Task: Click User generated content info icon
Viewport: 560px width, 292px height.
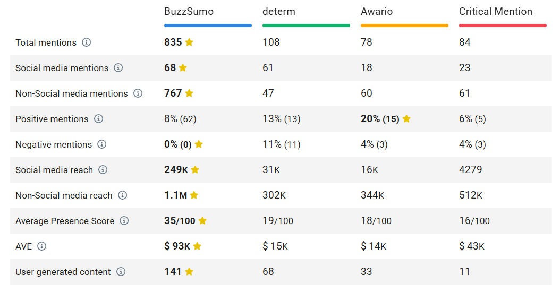Action: 121,272
